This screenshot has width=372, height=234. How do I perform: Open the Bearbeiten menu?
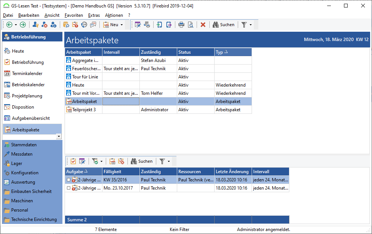[29, 15]
